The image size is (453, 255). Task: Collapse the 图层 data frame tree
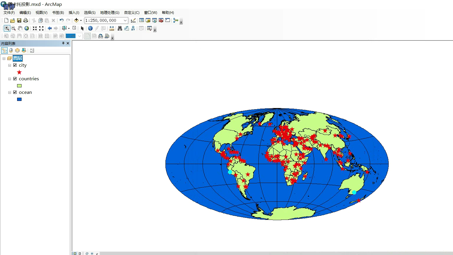pos(4,58)
